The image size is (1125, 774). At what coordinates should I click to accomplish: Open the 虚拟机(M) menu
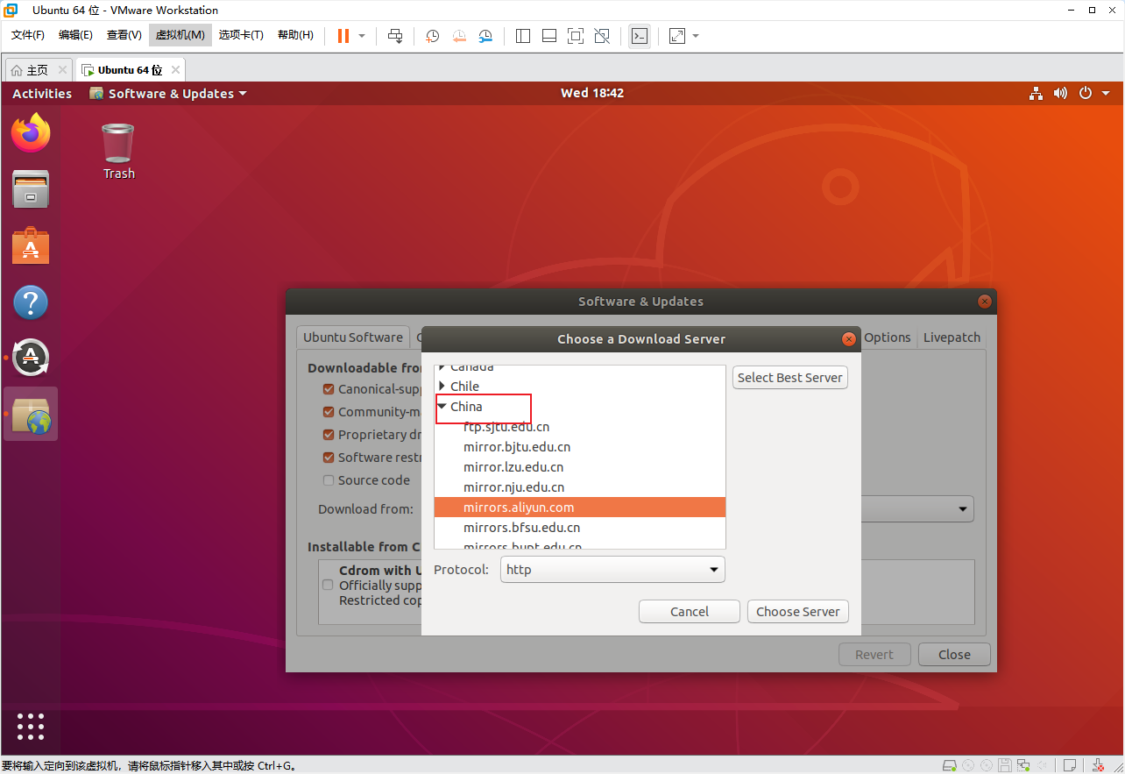(180, 35)
